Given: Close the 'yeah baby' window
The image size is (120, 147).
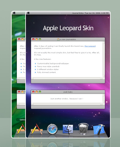Looking at the screenshot, I should tap(33, 92).
